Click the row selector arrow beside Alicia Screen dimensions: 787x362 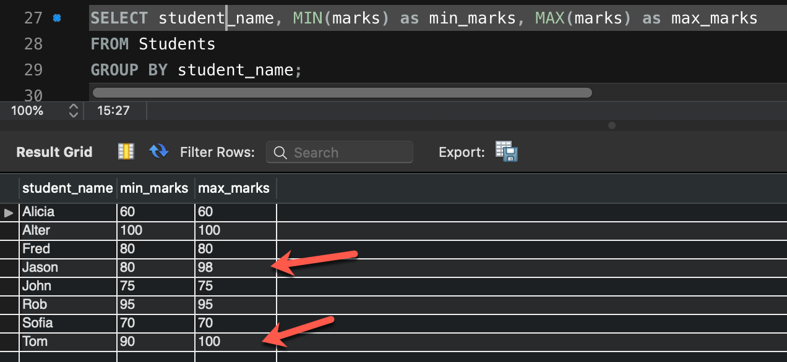9,212
